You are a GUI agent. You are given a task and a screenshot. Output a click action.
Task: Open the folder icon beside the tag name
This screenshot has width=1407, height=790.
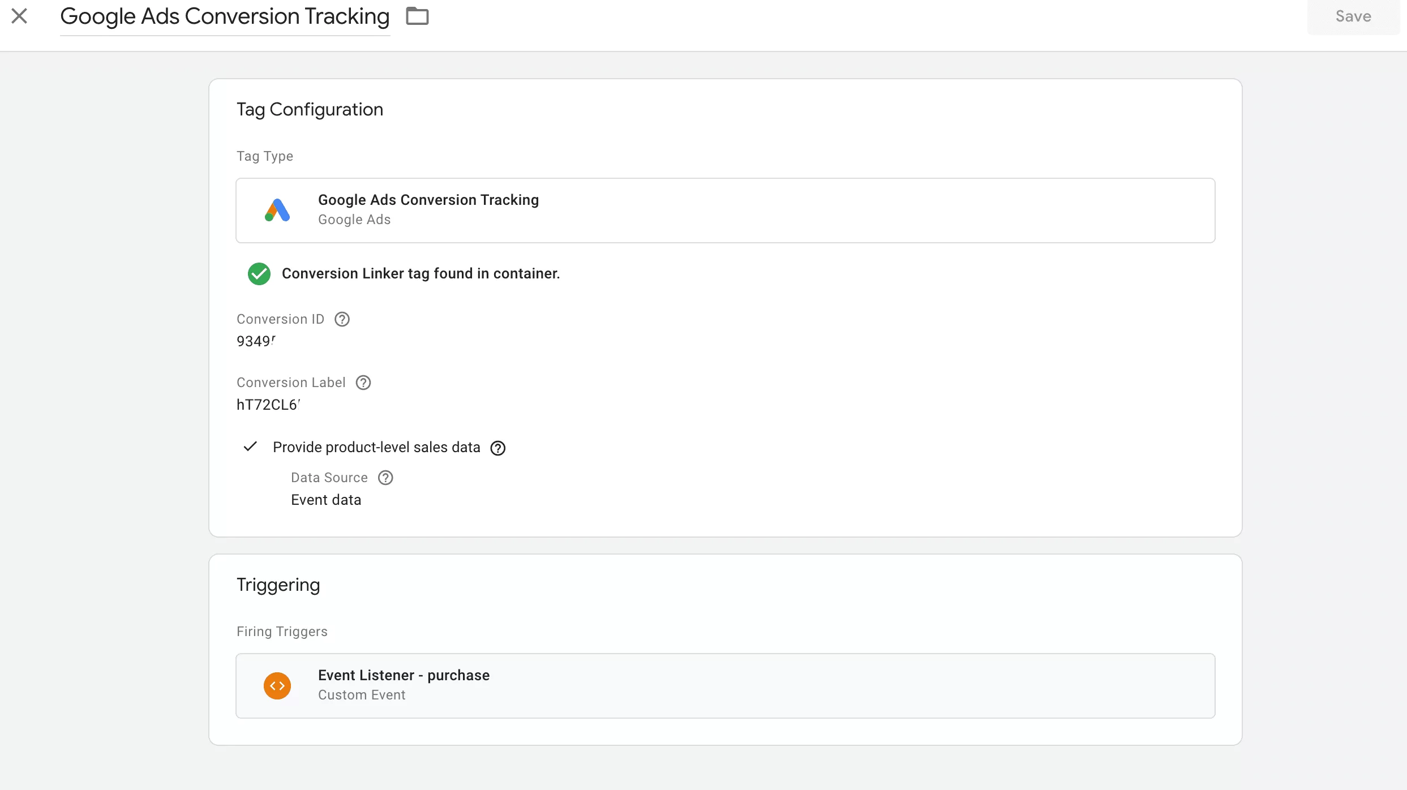pyautogui.click(x=417, y=16)
